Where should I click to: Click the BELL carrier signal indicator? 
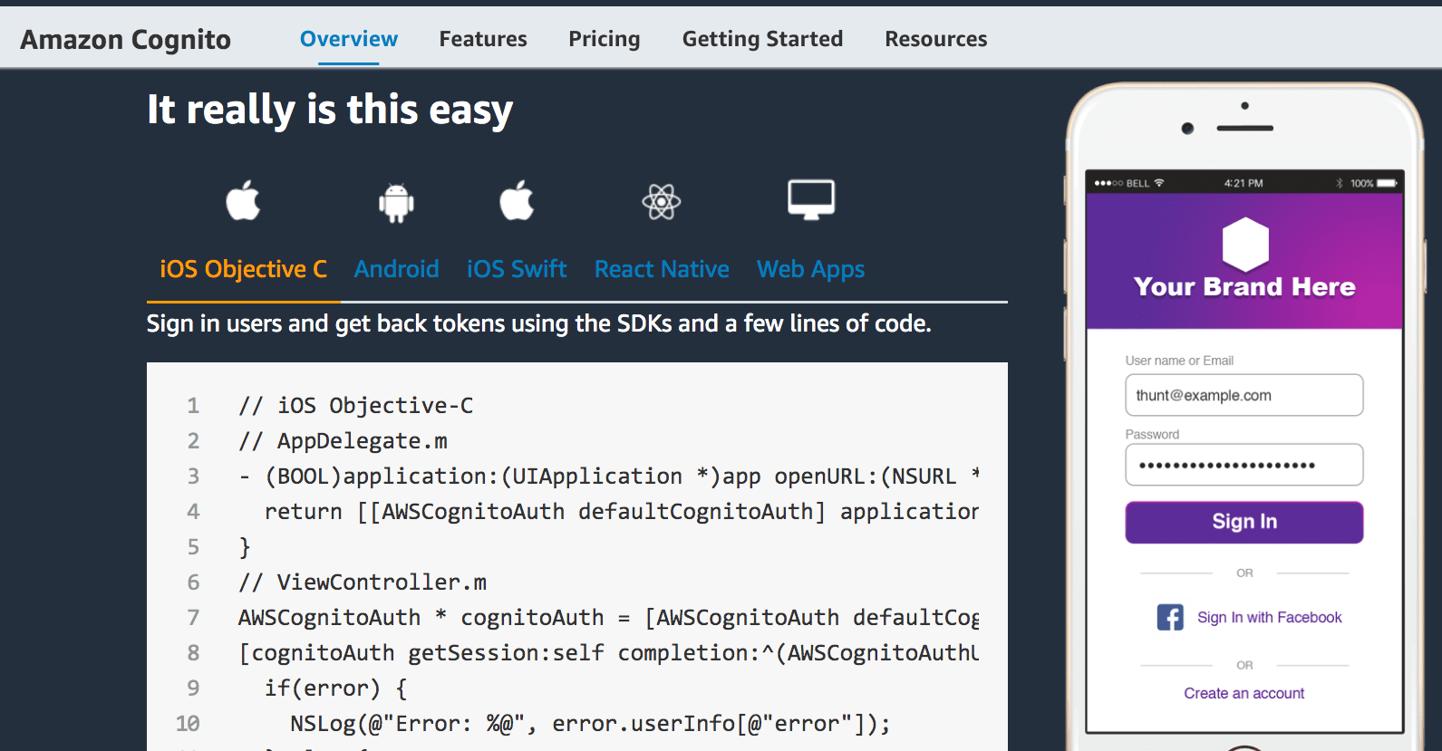pyautogui.click(x=1129, y=183)
